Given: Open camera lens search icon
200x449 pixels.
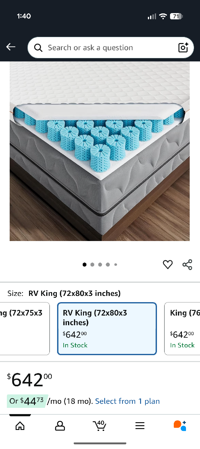Looking at the screenshot, I should tap(183, 47).
